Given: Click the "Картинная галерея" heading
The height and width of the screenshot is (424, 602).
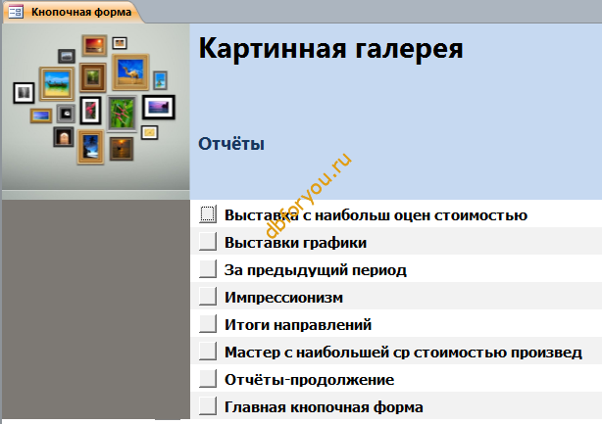Looking at the screenshot, I should click(x=331, y=49).
